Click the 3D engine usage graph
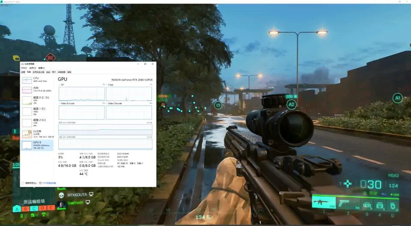This screenshot has height=226, width=411. (81, 94)
